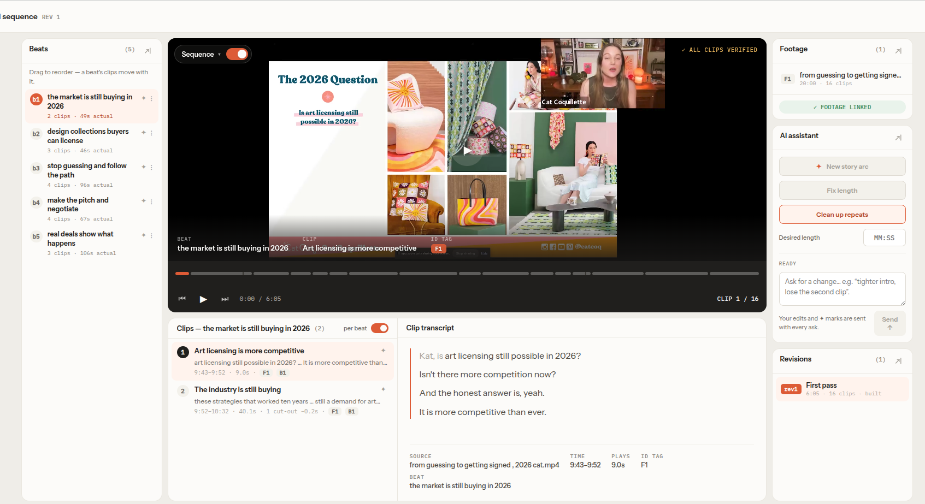Select beat 'make the pitch and negotiate'

click(92, 209)
